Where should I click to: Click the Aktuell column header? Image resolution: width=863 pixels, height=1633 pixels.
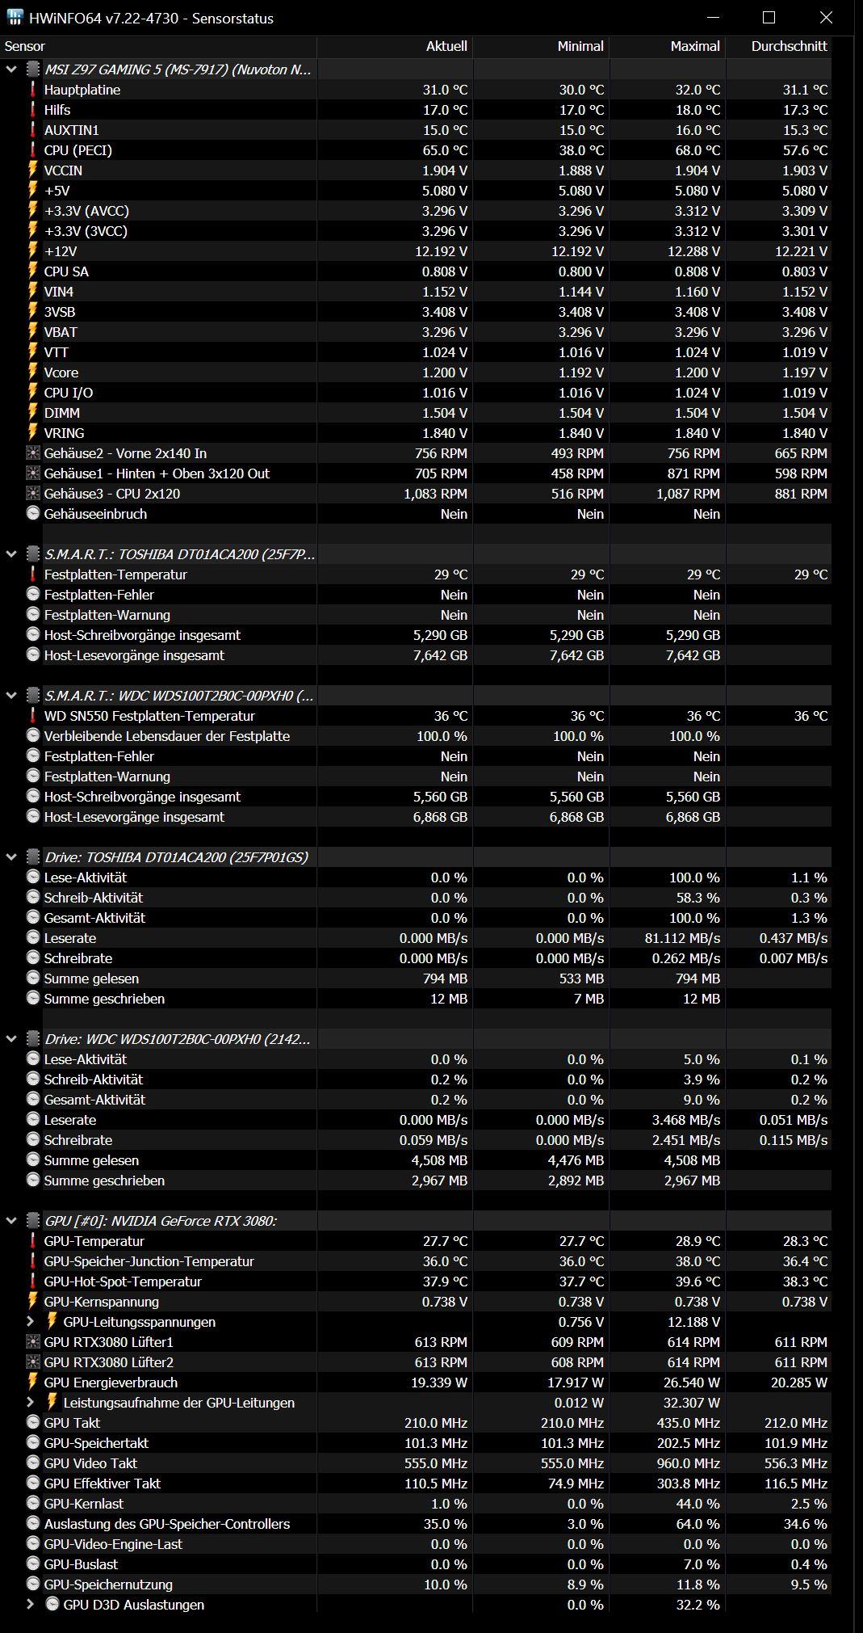pos(395,47)
